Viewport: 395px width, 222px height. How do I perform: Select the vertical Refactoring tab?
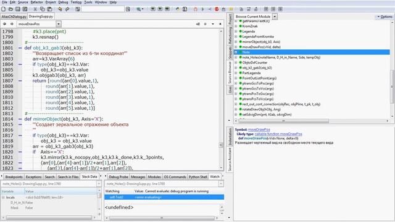[x=230, y=35]
